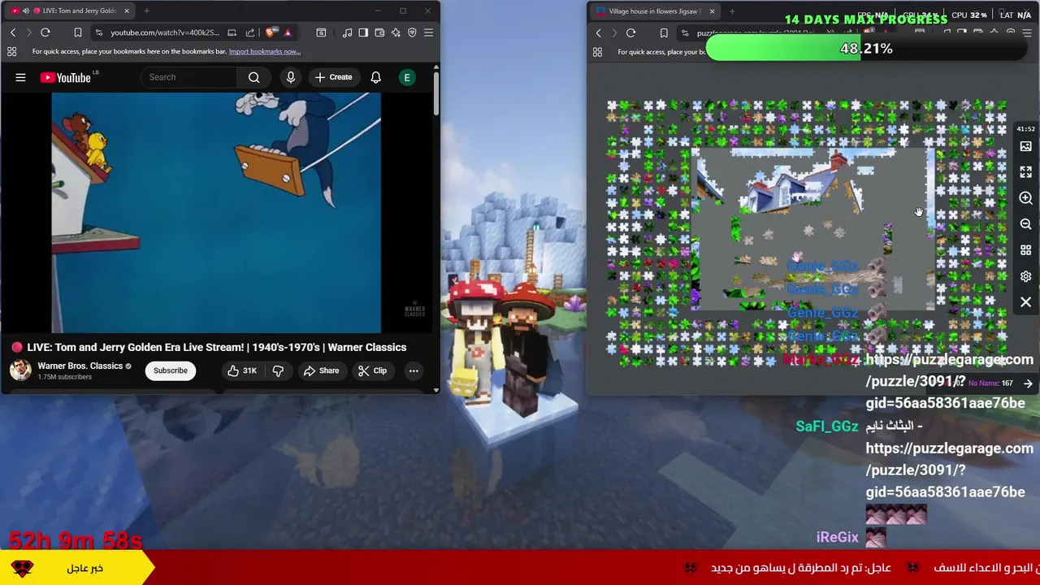Open site settings icon in YouTube address bar

pos(98,32)
